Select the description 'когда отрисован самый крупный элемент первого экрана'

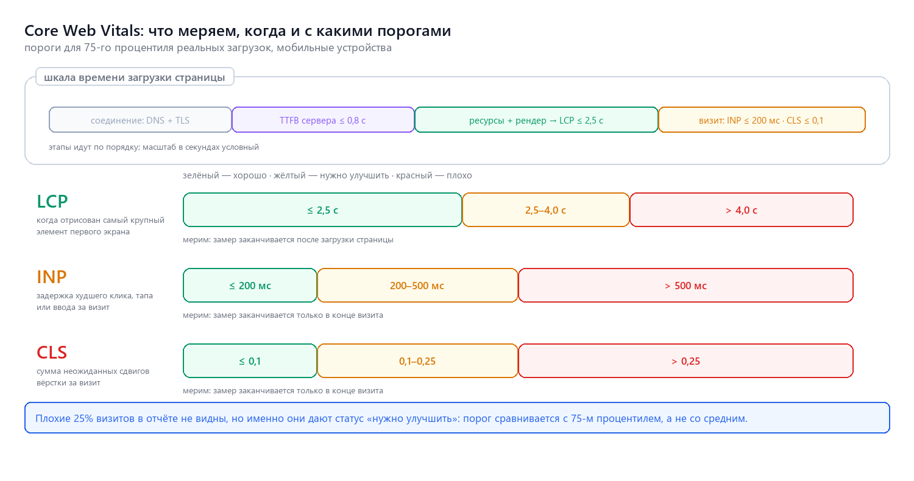pos(101,226)
